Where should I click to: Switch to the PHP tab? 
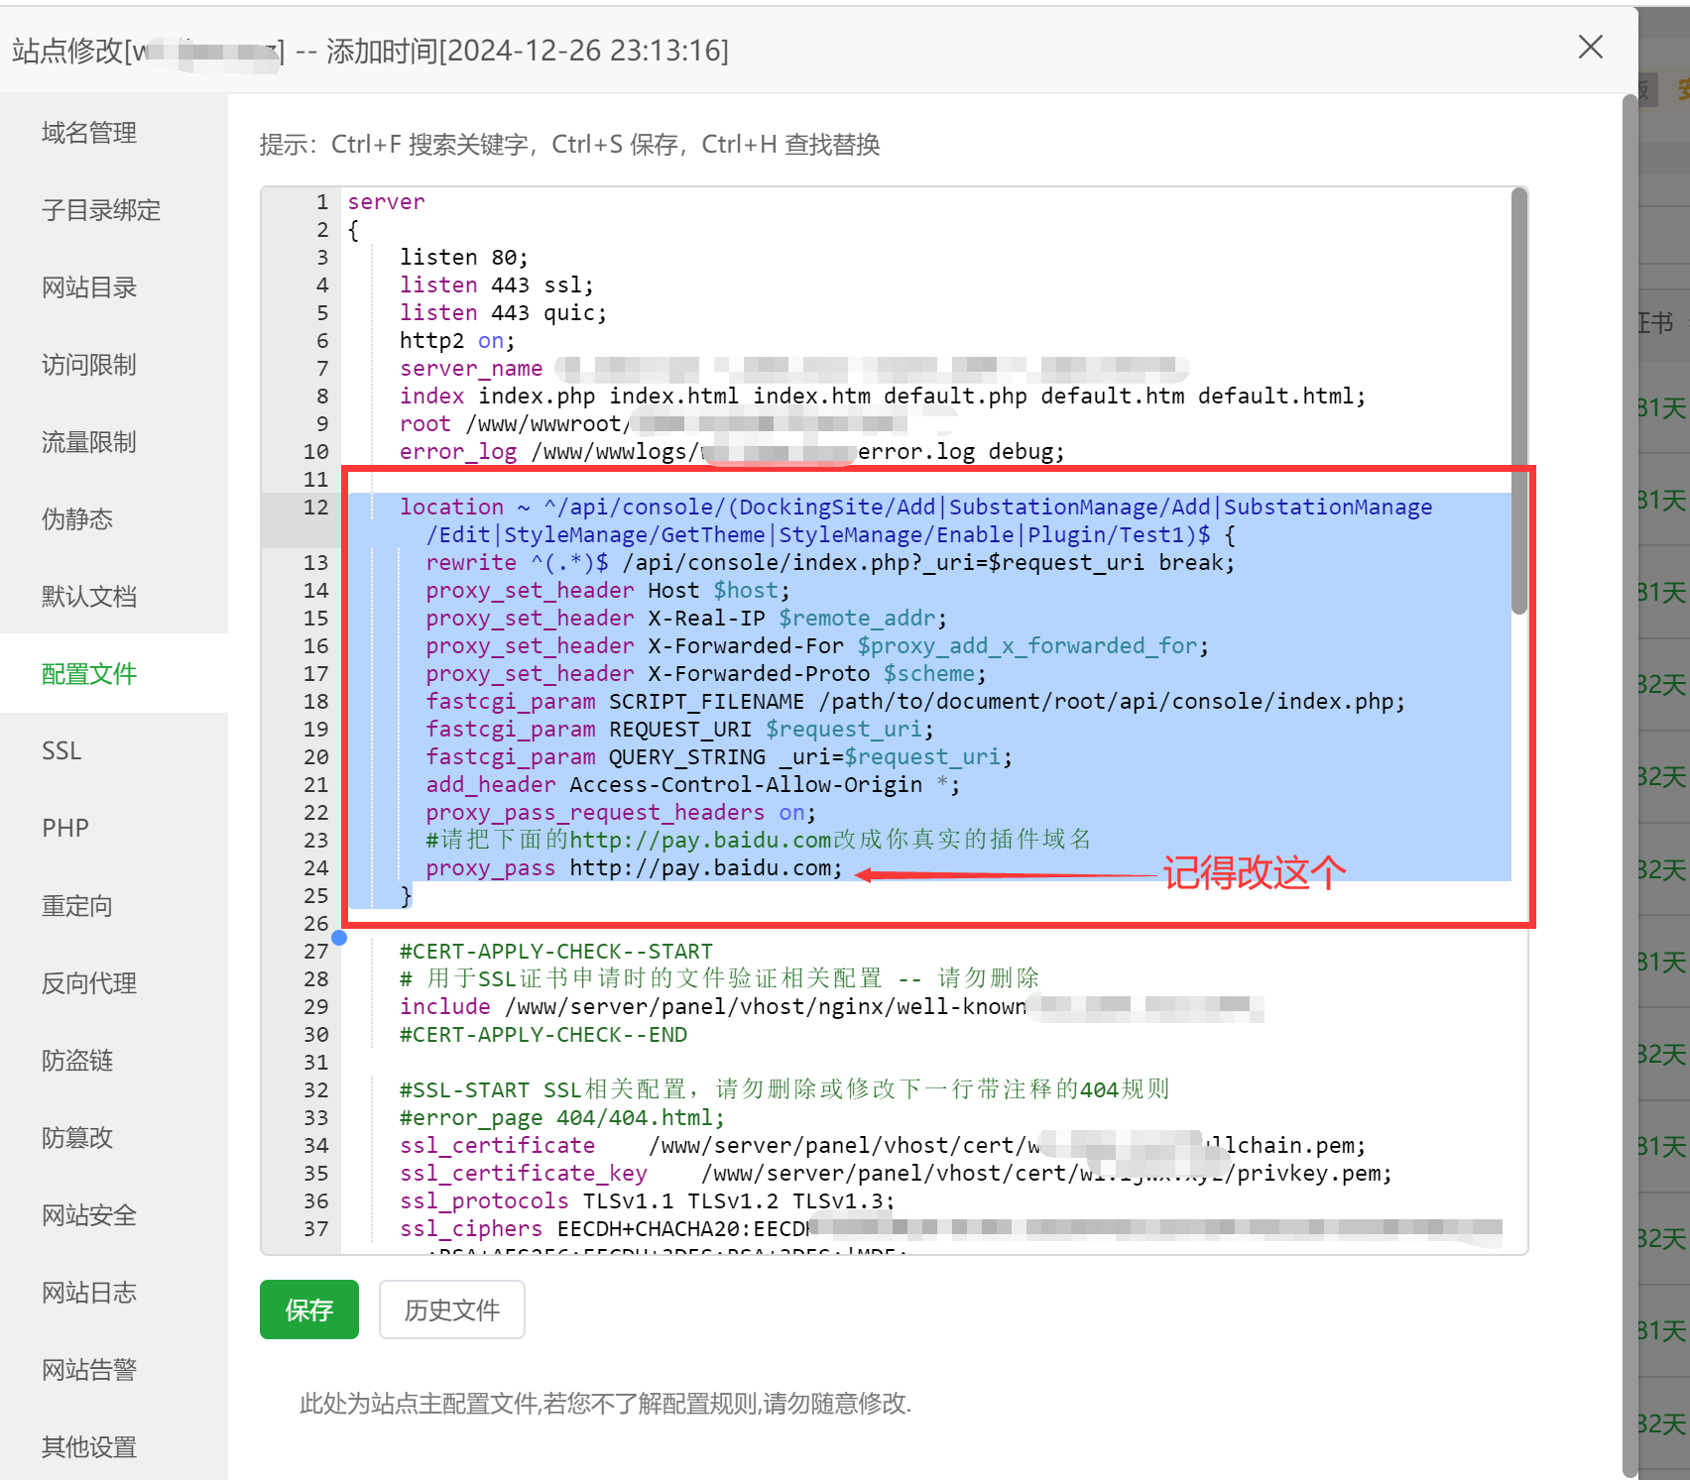pos(65,829)
